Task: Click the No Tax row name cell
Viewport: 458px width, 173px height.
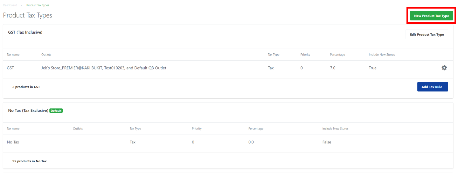Action: (13, 142)
